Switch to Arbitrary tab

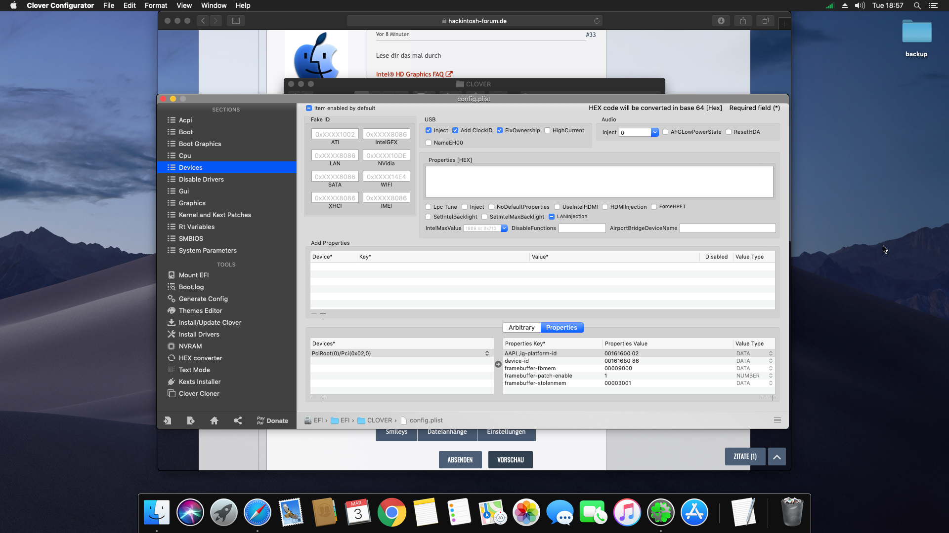point(521,328)
